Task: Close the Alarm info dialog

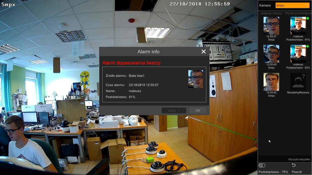Action: click(203, 52)
